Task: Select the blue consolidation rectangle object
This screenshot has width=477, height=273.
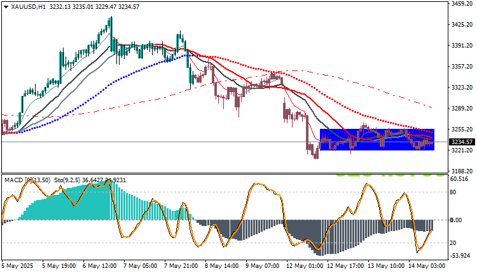Action: point(377,140)
